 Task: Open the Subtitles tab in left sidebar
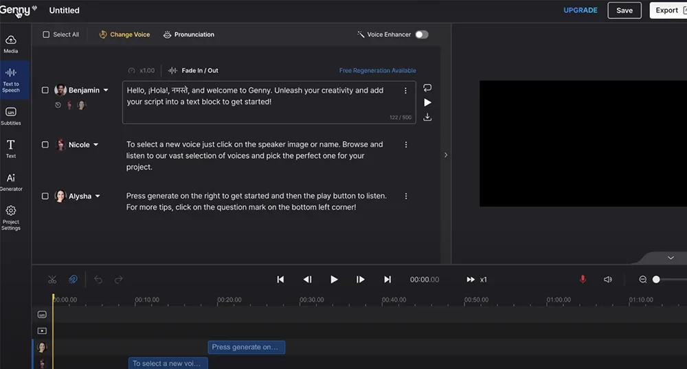(x=11, y=115)
